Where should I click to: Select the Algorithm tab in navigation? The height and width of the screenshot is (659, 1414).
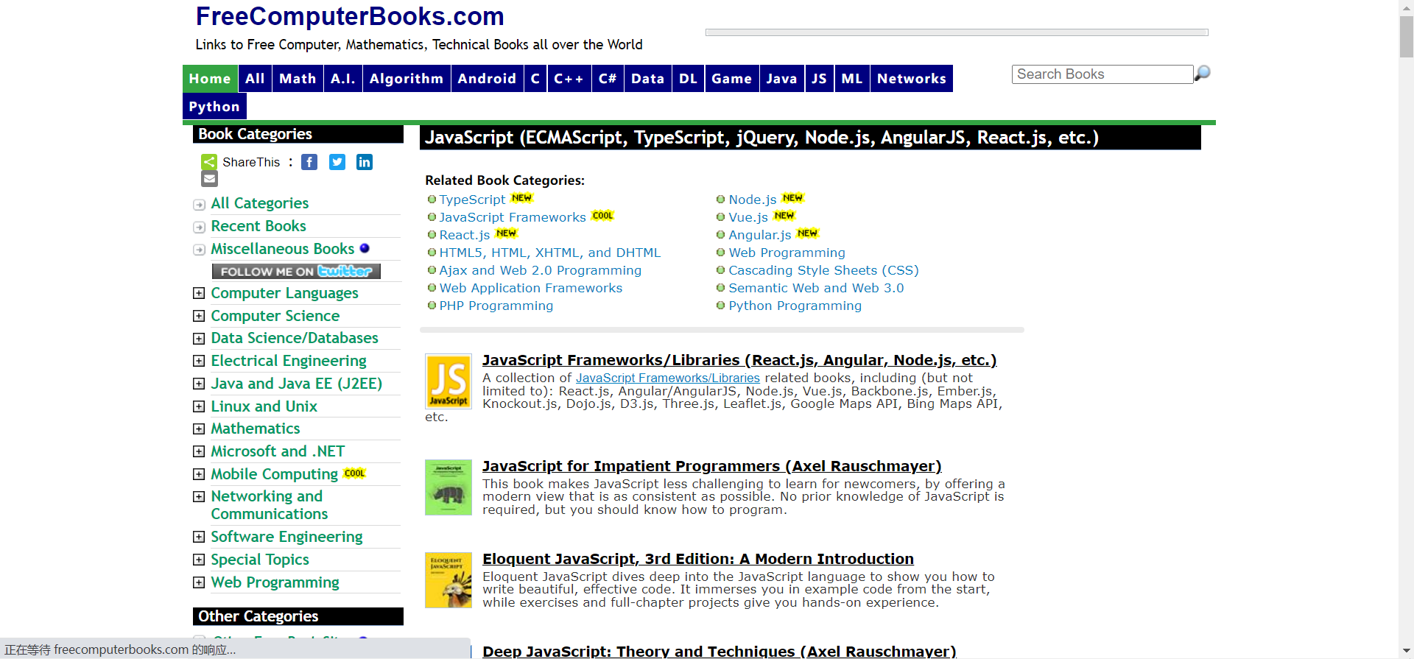[x=406, y=79]
